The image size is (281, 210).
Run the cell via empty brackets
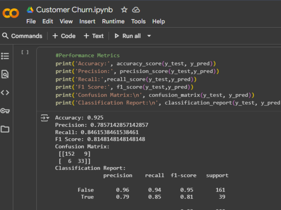(25, 52)
